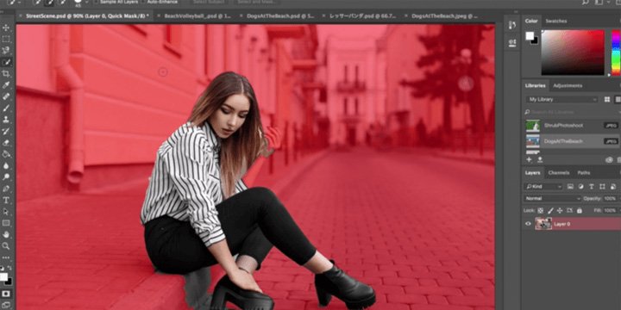Toggle filter for pixel layers
The image size is (621, 310).
(570, 186)
